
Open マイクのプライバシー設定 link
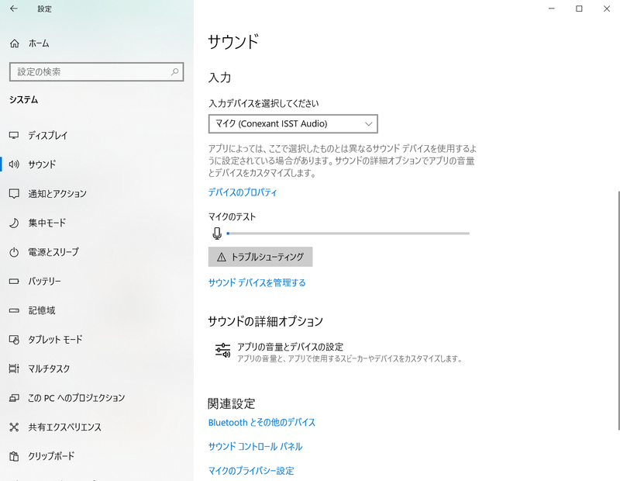click(x=251, y=471)
